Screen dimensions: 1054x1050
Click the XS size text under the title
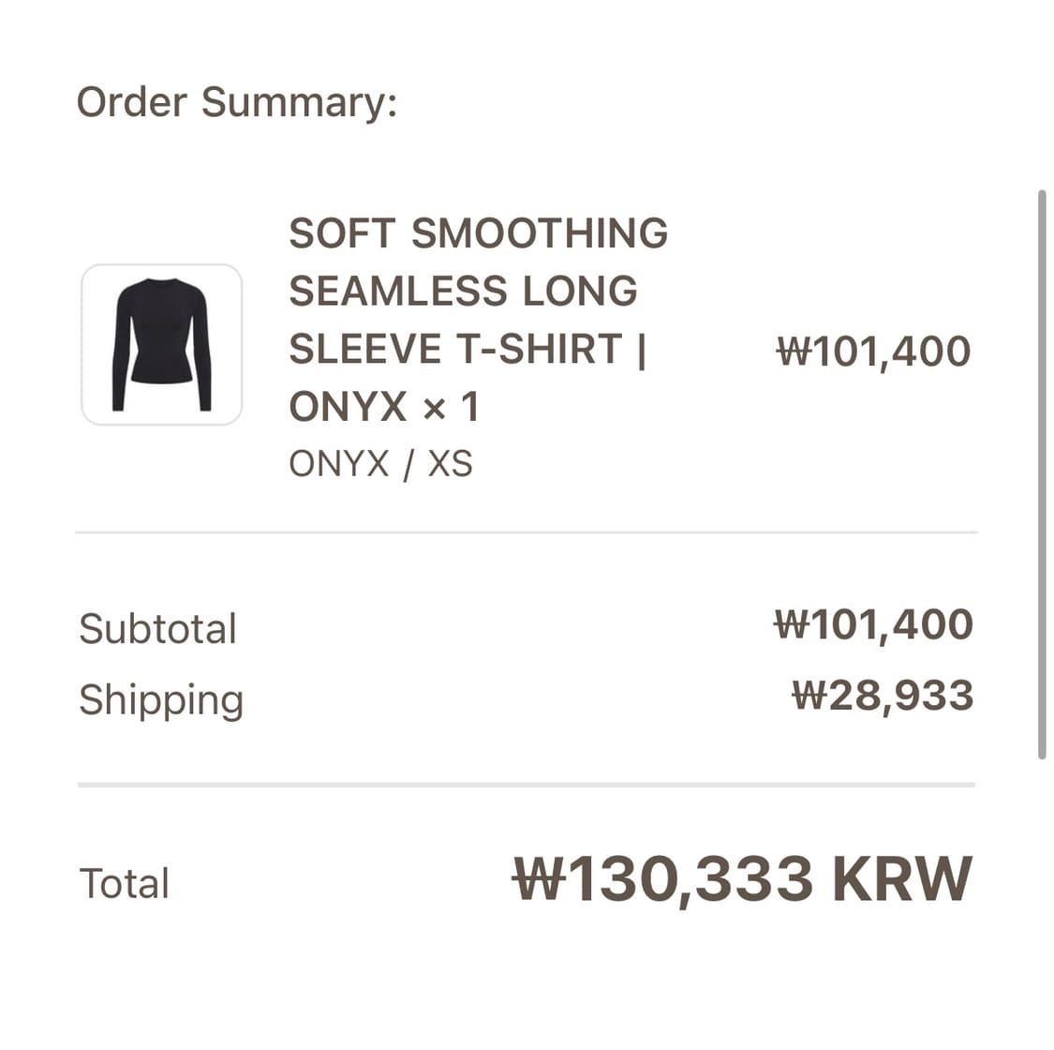pyautogui.click(x=451, y=464)
